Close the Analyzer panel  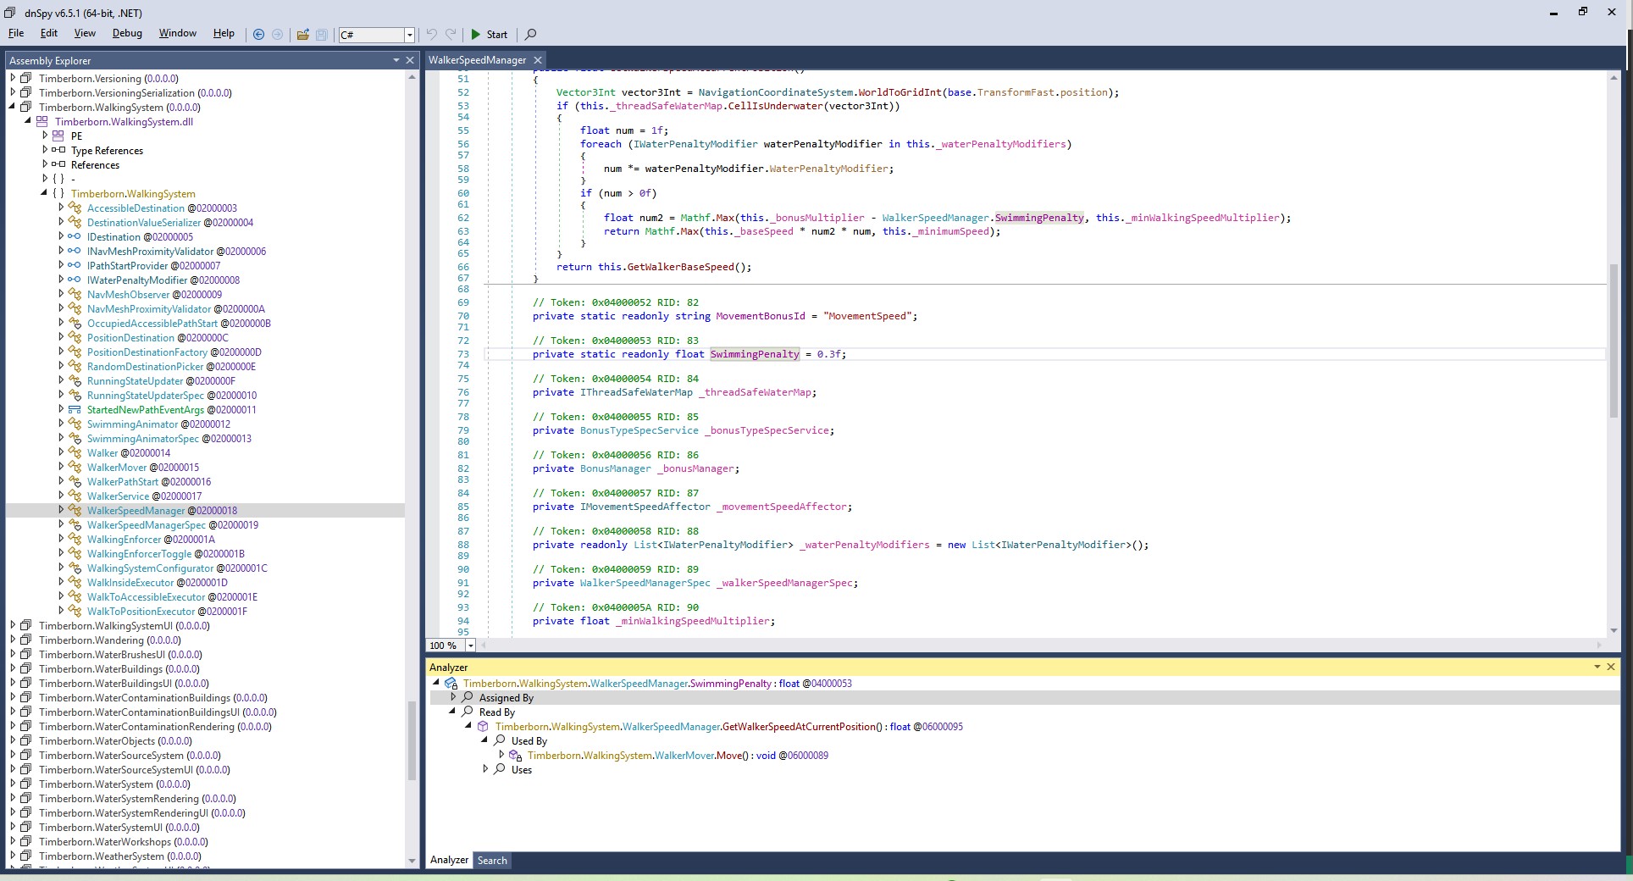click(x=1611, y=668)
